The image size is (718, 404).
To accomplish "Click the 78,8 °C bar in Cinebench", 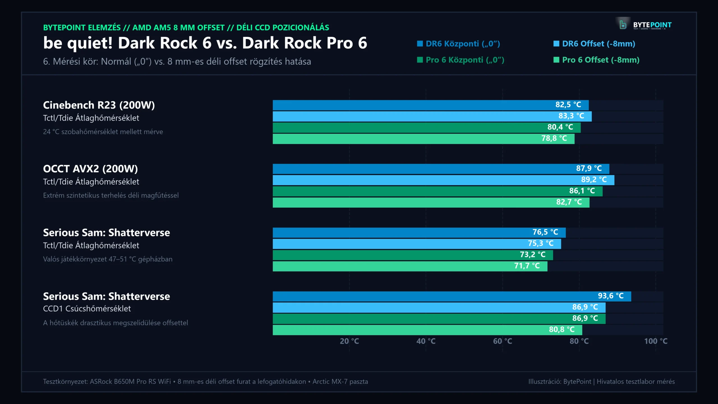I will click(x=424, y=139).
